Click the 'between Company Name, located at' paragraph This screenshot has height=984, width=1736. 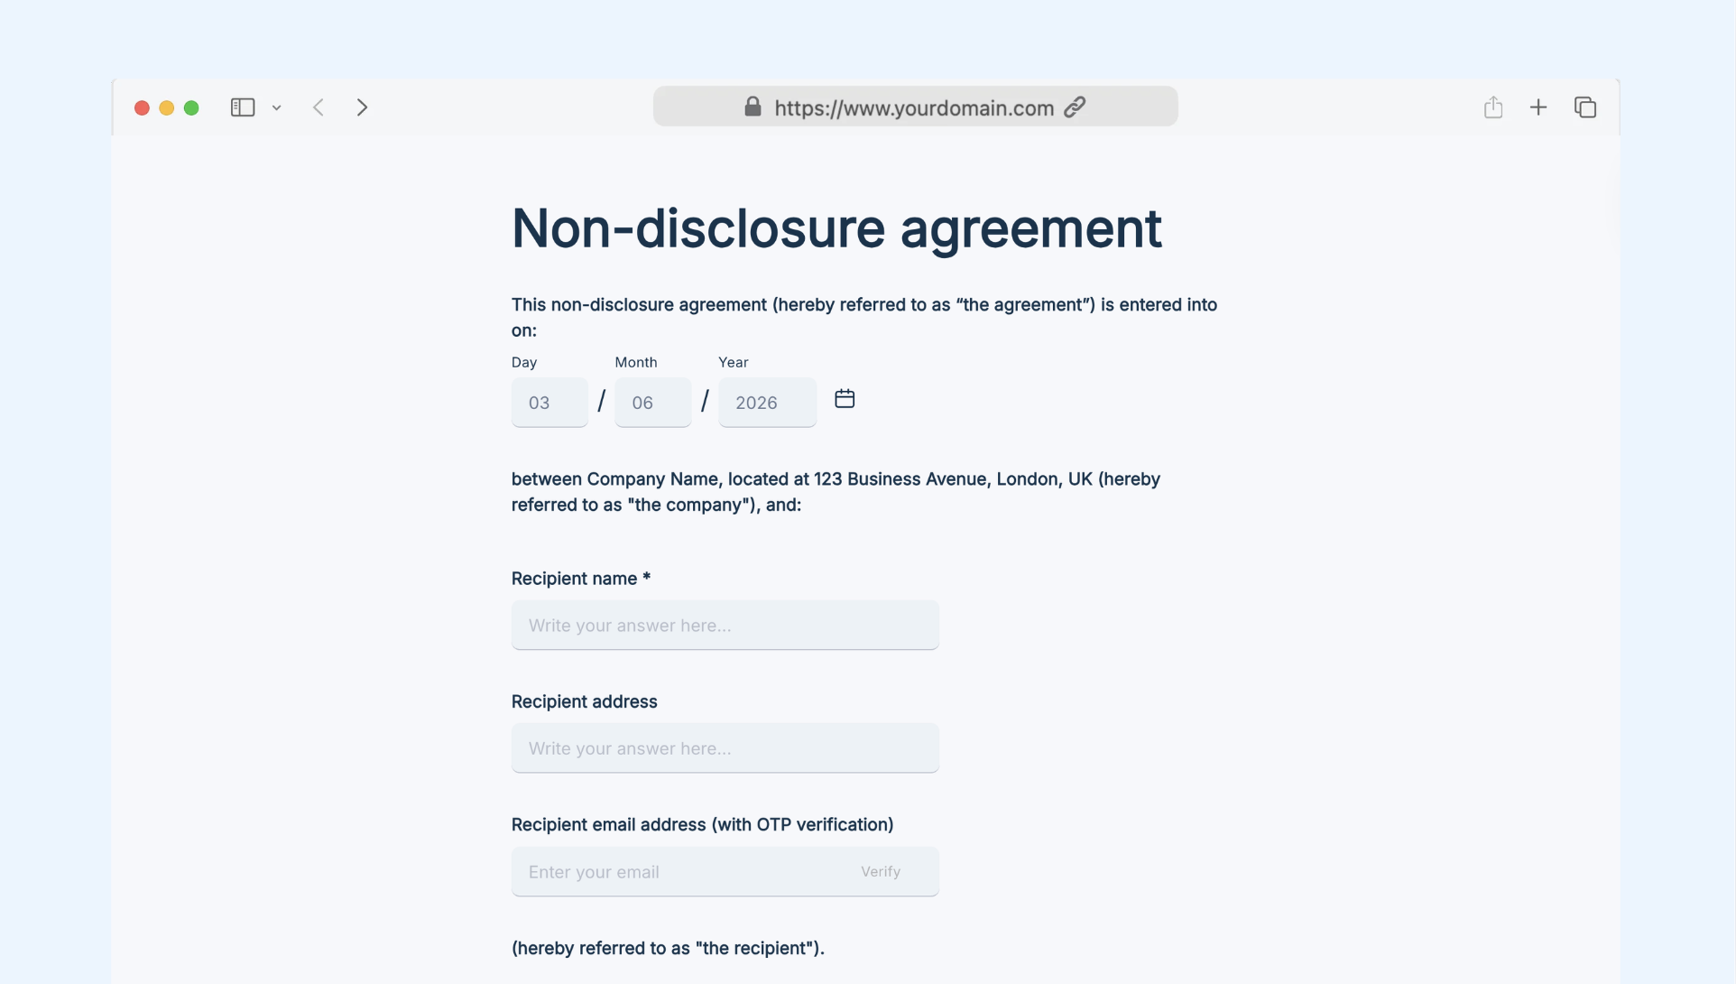point(836,492)
